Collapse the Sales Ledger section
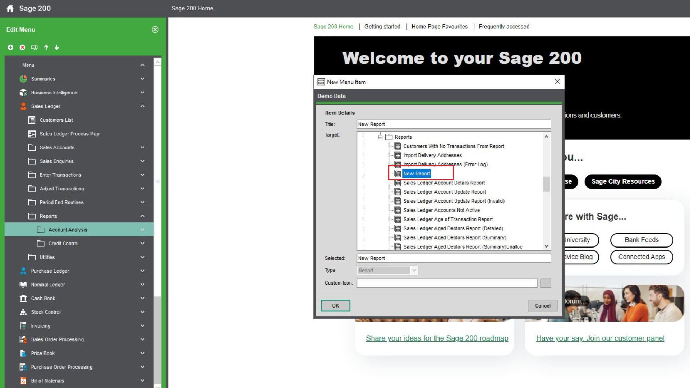 [142, 106]
